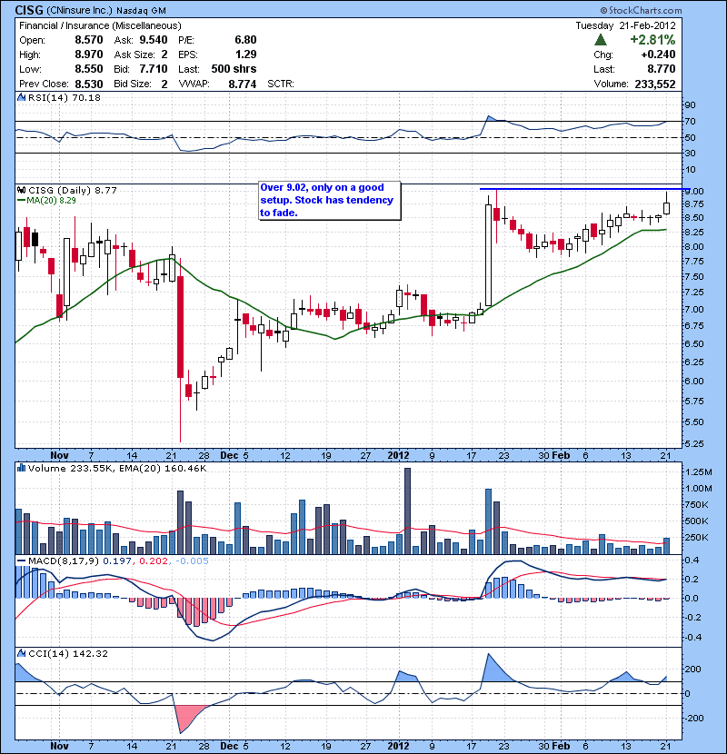Screen dimensions: 727x754
Task: Click the MACD value 0.197
Action: (117, 561)
